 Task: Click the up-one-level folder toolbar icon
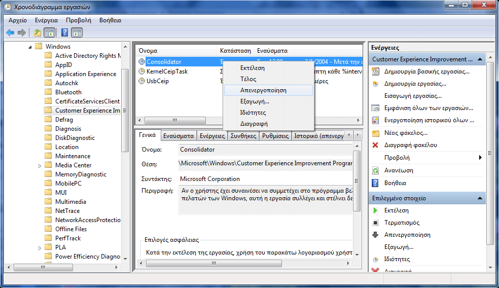37,33
